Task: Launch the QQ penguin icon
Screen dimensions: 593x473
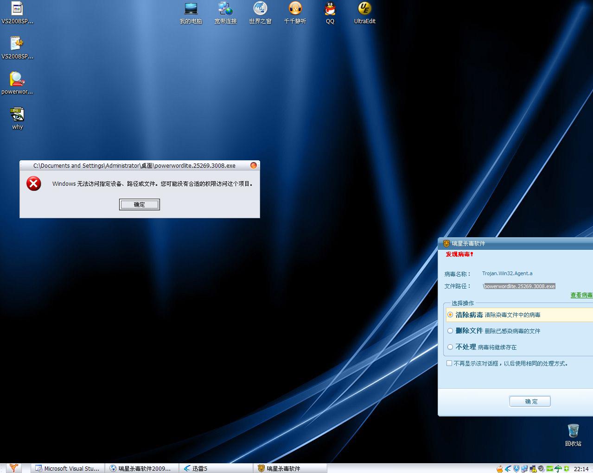Action: [330, 9]
